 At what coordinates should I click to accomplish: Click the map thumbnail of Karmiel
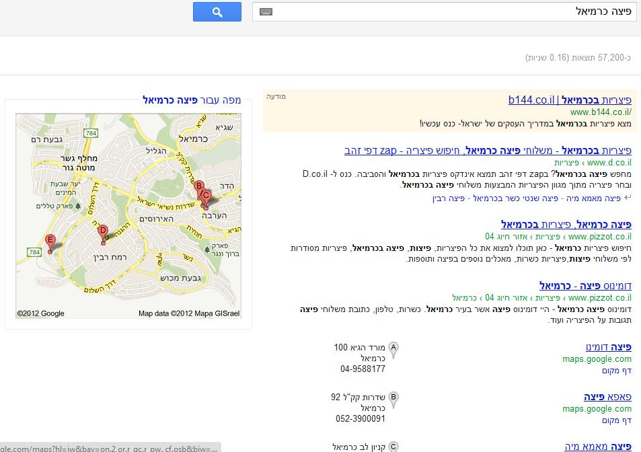(x=128, y=216)
